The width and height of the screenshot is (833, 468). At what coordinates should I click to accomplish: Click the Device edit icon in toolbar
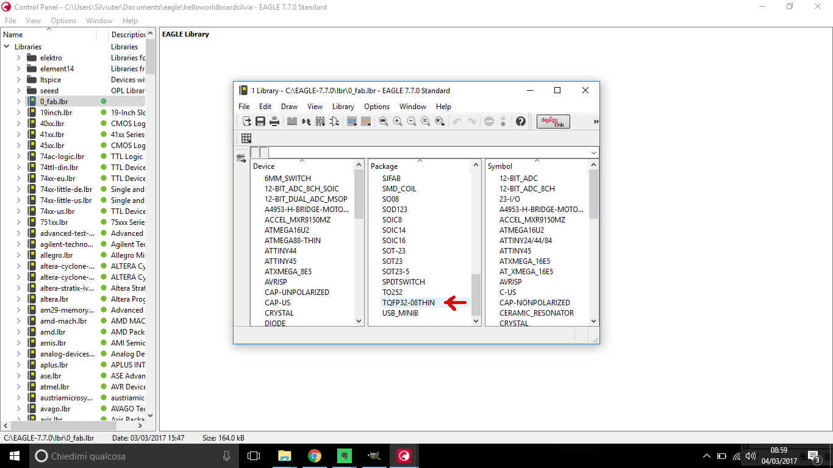(306, 121)
